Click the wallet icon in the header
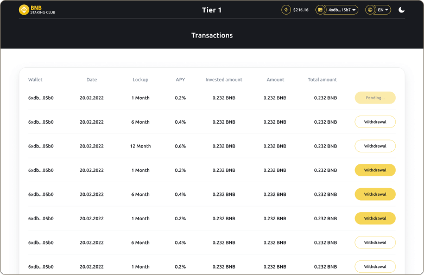Screen dimensions: 424x275 [320, 10]
